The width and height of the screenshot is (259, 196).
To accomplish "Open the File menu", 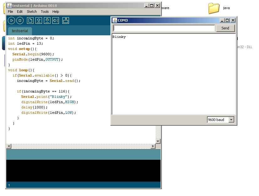I will click(x=10, y=12).
